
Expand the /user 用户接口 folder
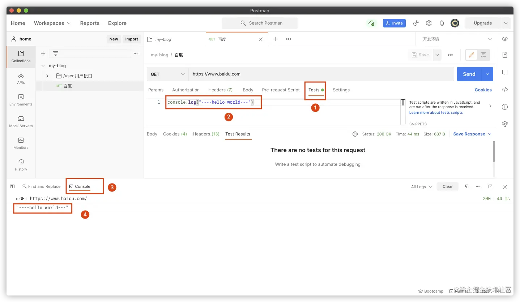pyautogui.click(x=47, y=76)
